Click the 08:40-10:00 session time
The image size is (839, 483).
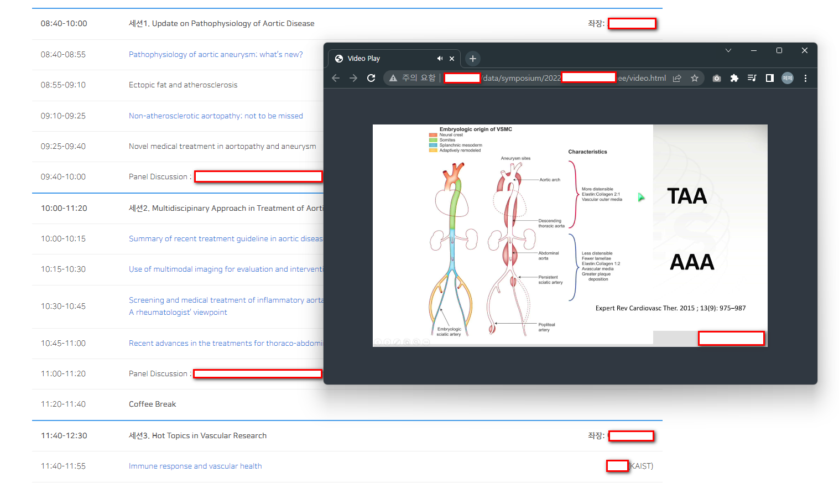coord(64,23)
